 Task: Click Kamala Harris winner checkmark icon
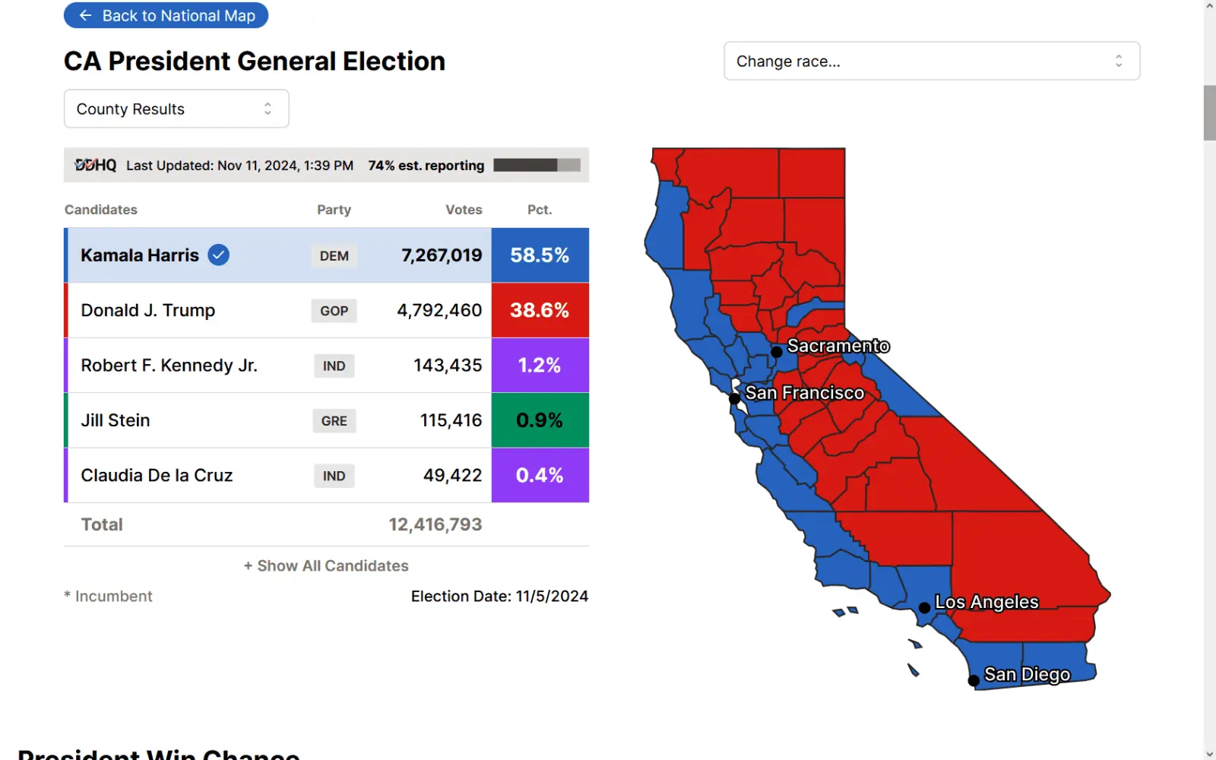(x=219, y=255)
